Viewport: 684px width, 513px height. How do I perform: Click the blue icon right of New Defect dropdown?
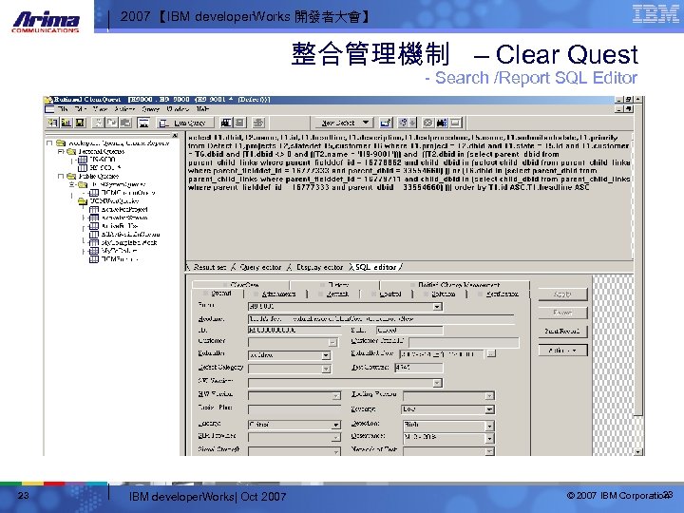[386, 123]
